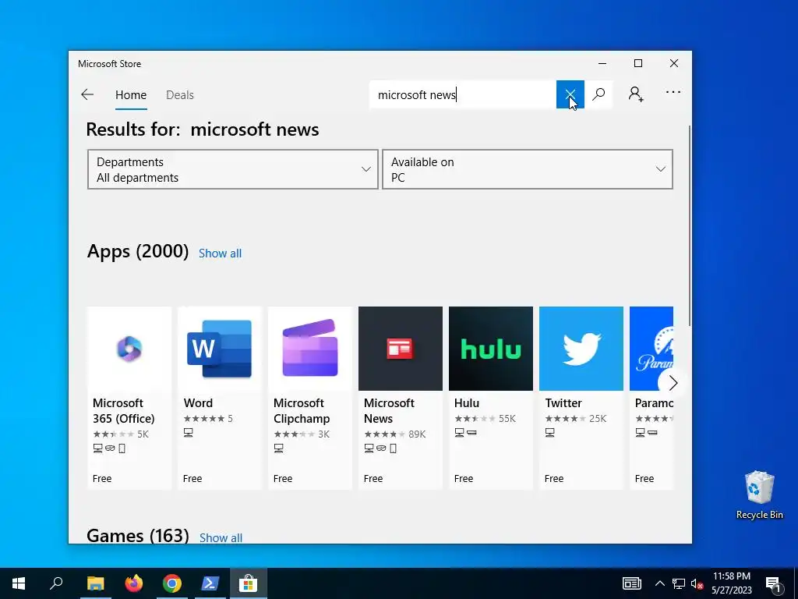Show hidden system tray icons
The image size is (798, 599).
659,583
